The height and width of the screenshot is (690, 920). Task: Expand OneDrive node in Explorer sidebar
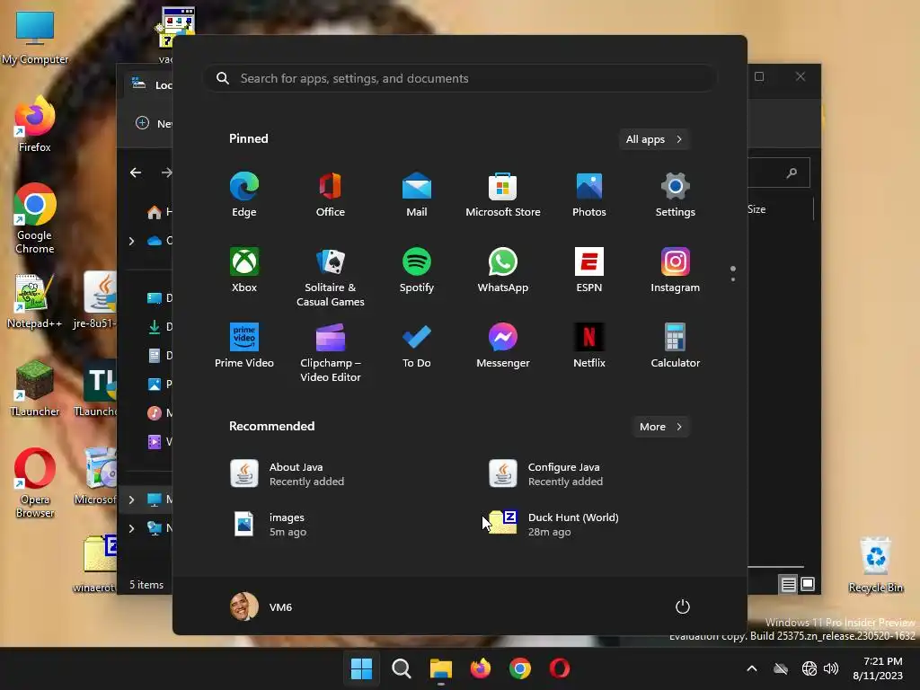(131, 241)
